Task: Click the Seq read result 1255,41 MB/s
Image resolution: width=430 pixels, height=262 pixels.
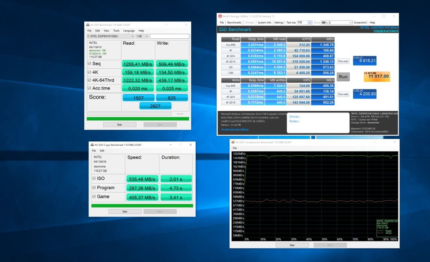Action: [138, 64]
